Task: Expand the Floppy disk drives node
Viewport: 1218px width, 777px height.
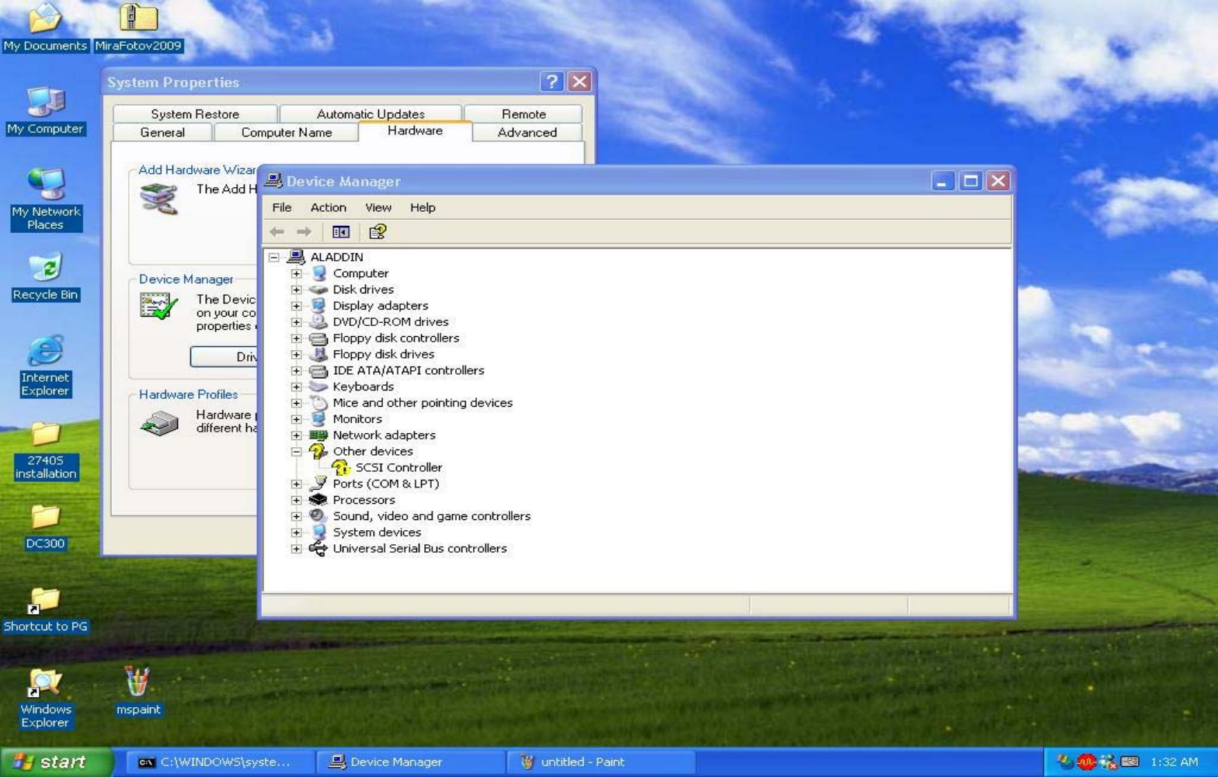Action: [296, 354]
